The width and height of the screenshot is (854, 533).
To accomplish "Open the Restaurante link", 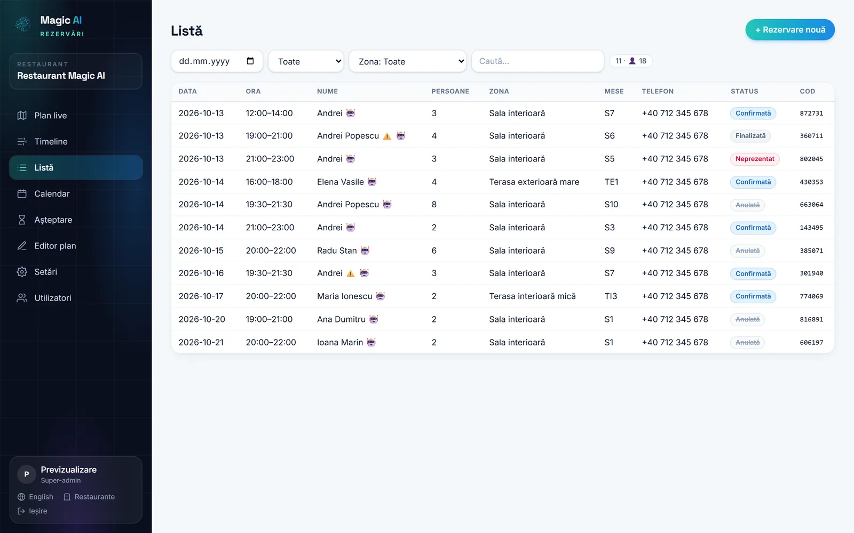I will point(89,497).
